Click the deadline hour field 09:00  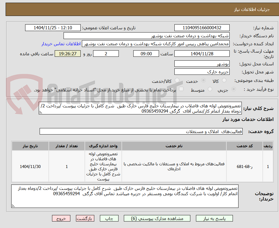[146, 54]
